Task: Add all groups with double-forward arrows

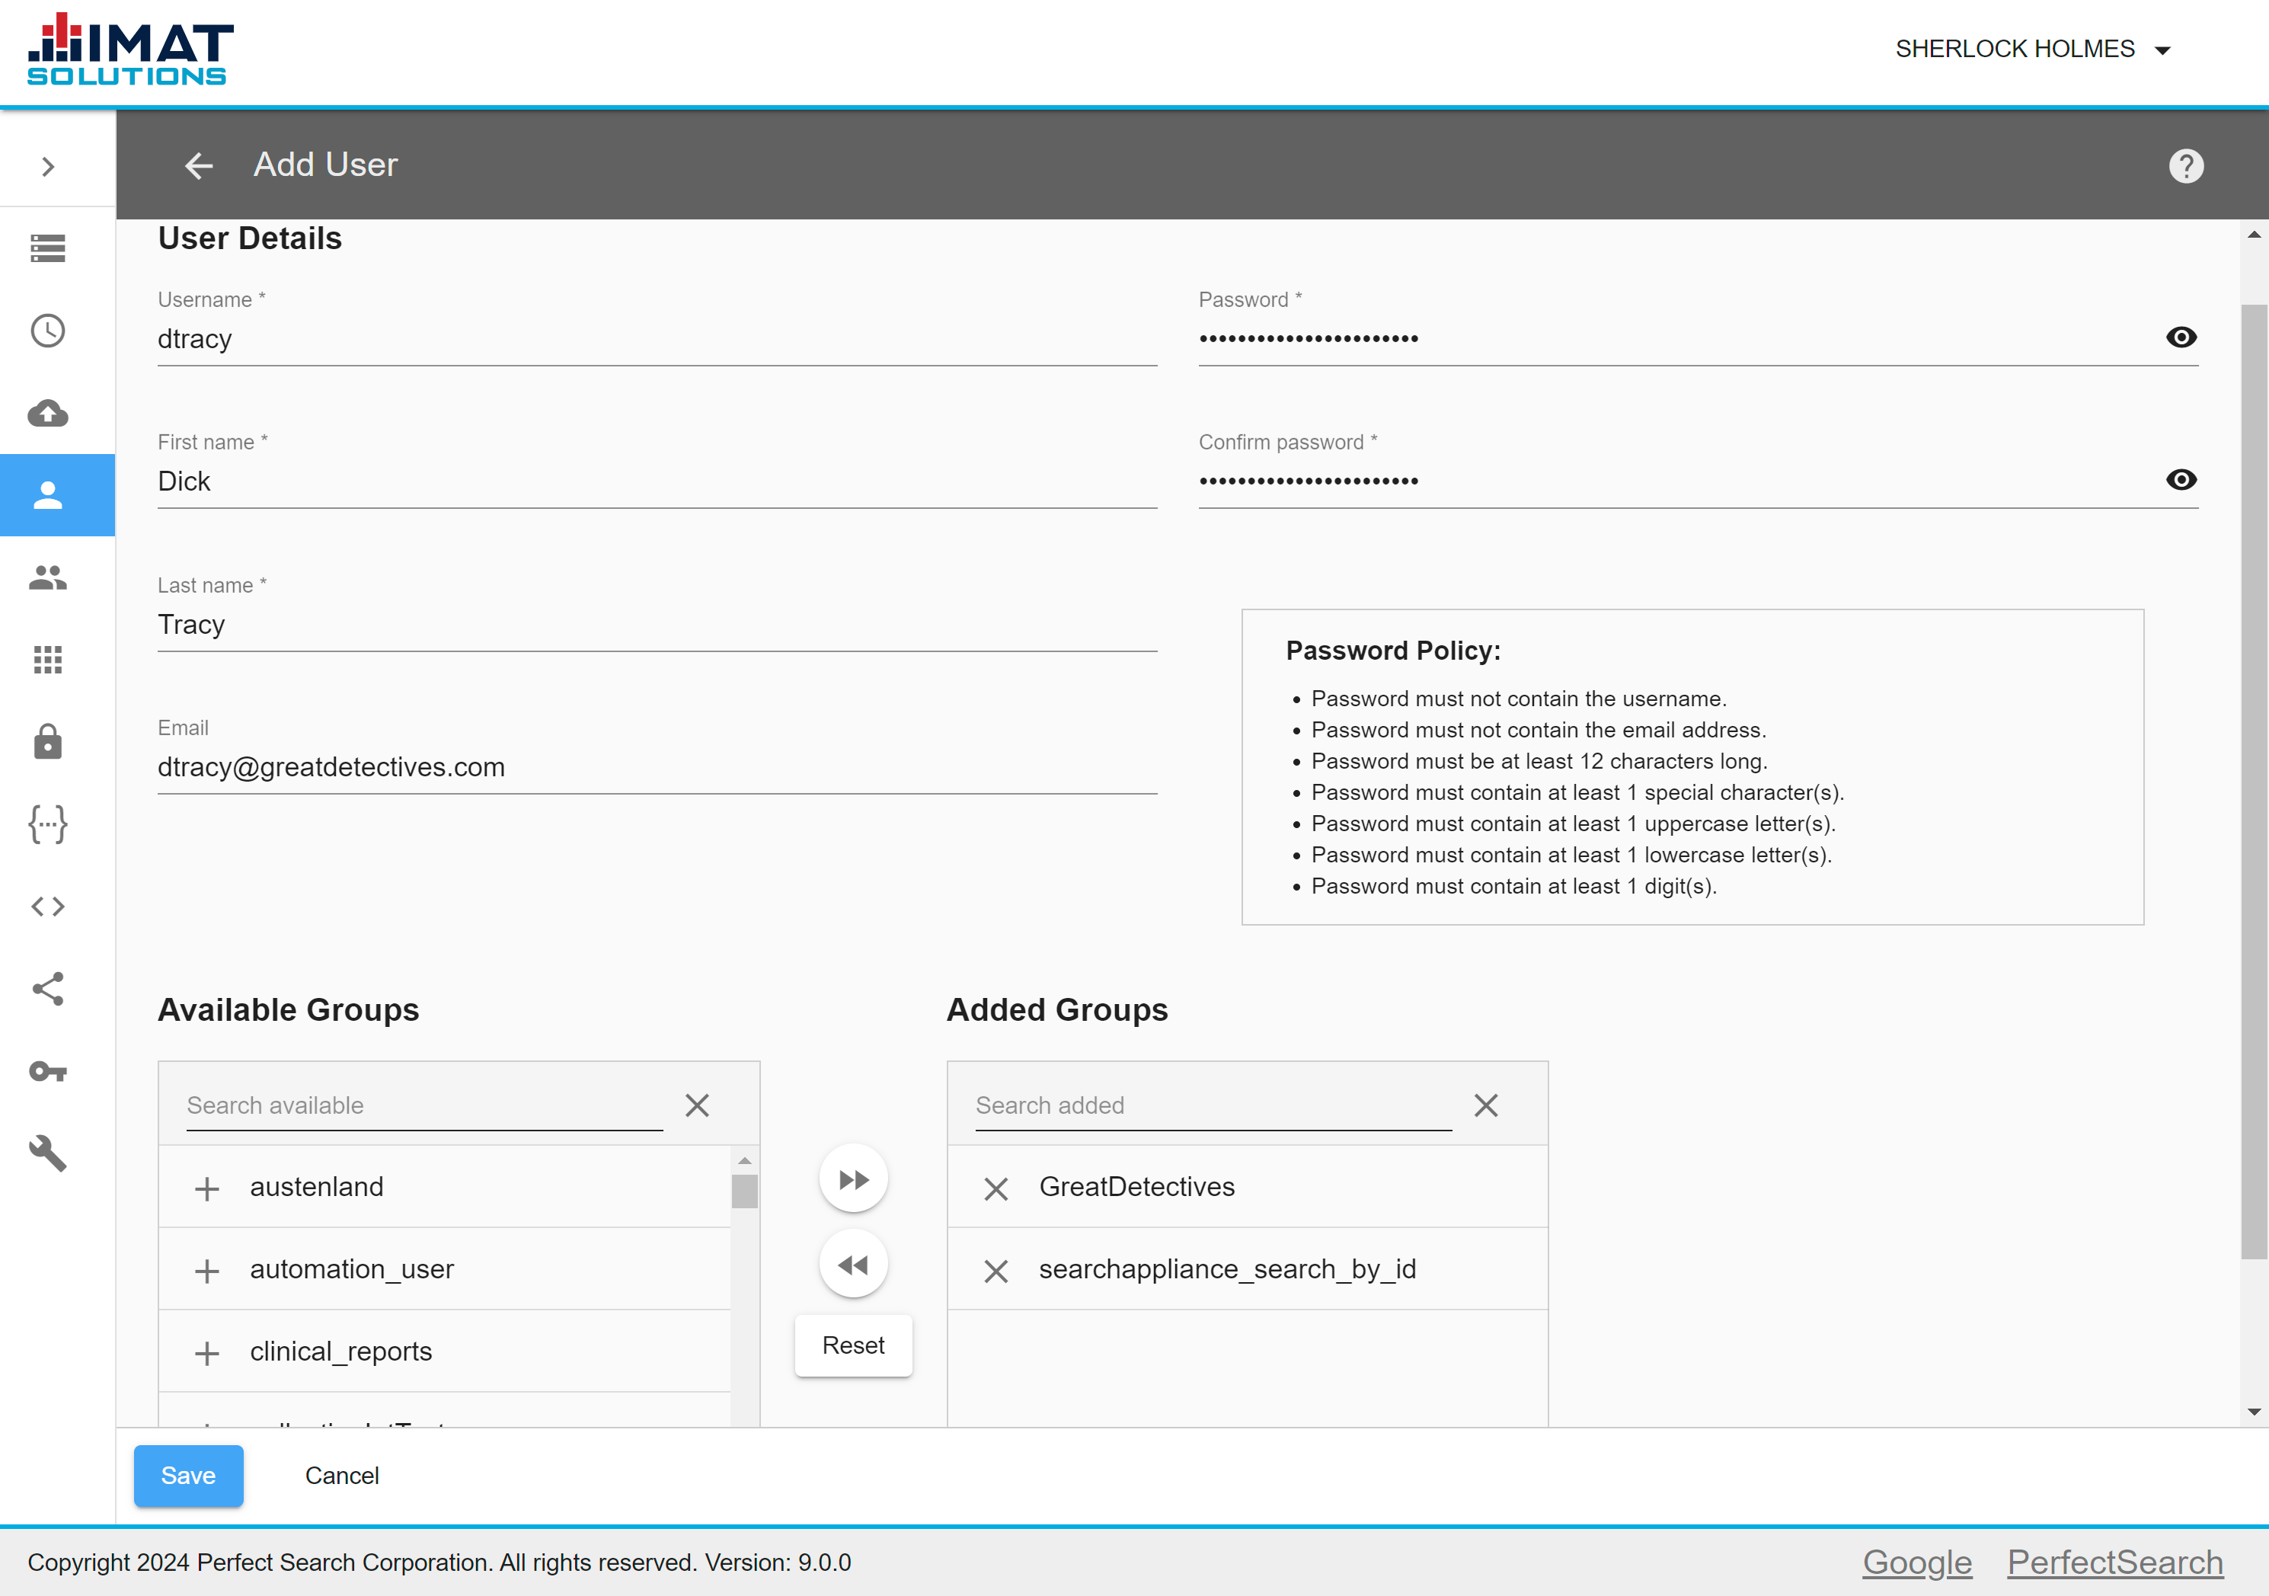Action: point(854,1179)
